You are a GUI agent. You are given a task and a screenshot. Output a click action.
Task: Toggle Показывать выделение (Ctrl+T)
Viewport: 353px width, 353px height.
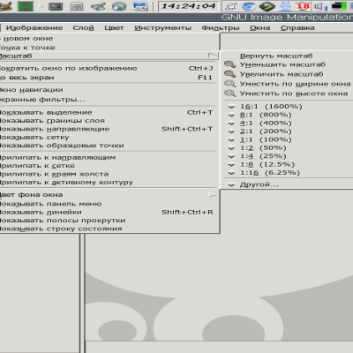click(x=108, y=112)
